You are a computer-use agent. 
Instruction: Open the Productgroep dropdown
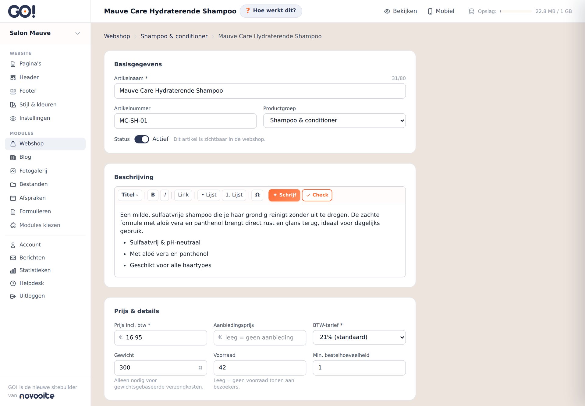pyautogui.click(x=334, y=121)
